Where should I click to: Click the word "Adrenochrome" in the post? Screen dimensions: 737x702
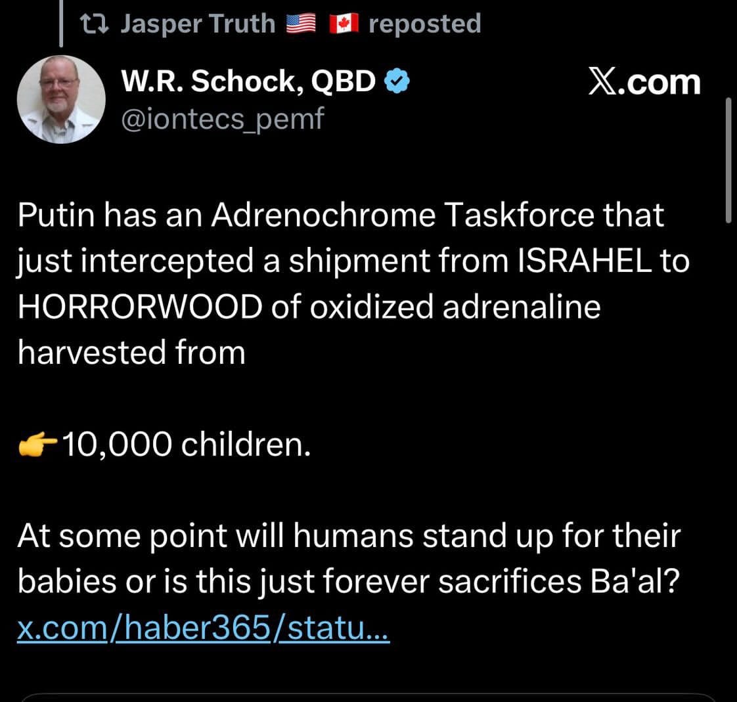click(x=323, y=215)
